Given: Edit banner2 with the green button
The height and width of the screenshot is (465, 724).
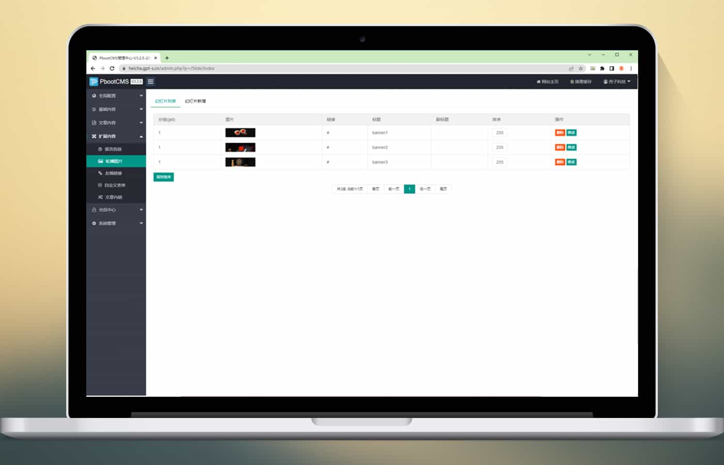Looking at the screenshot, I should pos(571,147).
